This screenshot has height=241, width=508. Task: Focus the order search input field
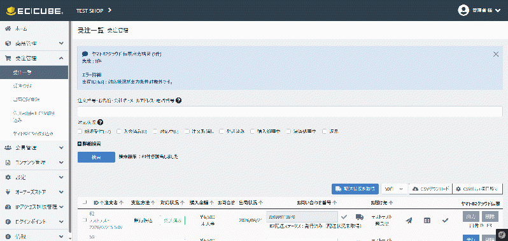click(x=290, y=112)
